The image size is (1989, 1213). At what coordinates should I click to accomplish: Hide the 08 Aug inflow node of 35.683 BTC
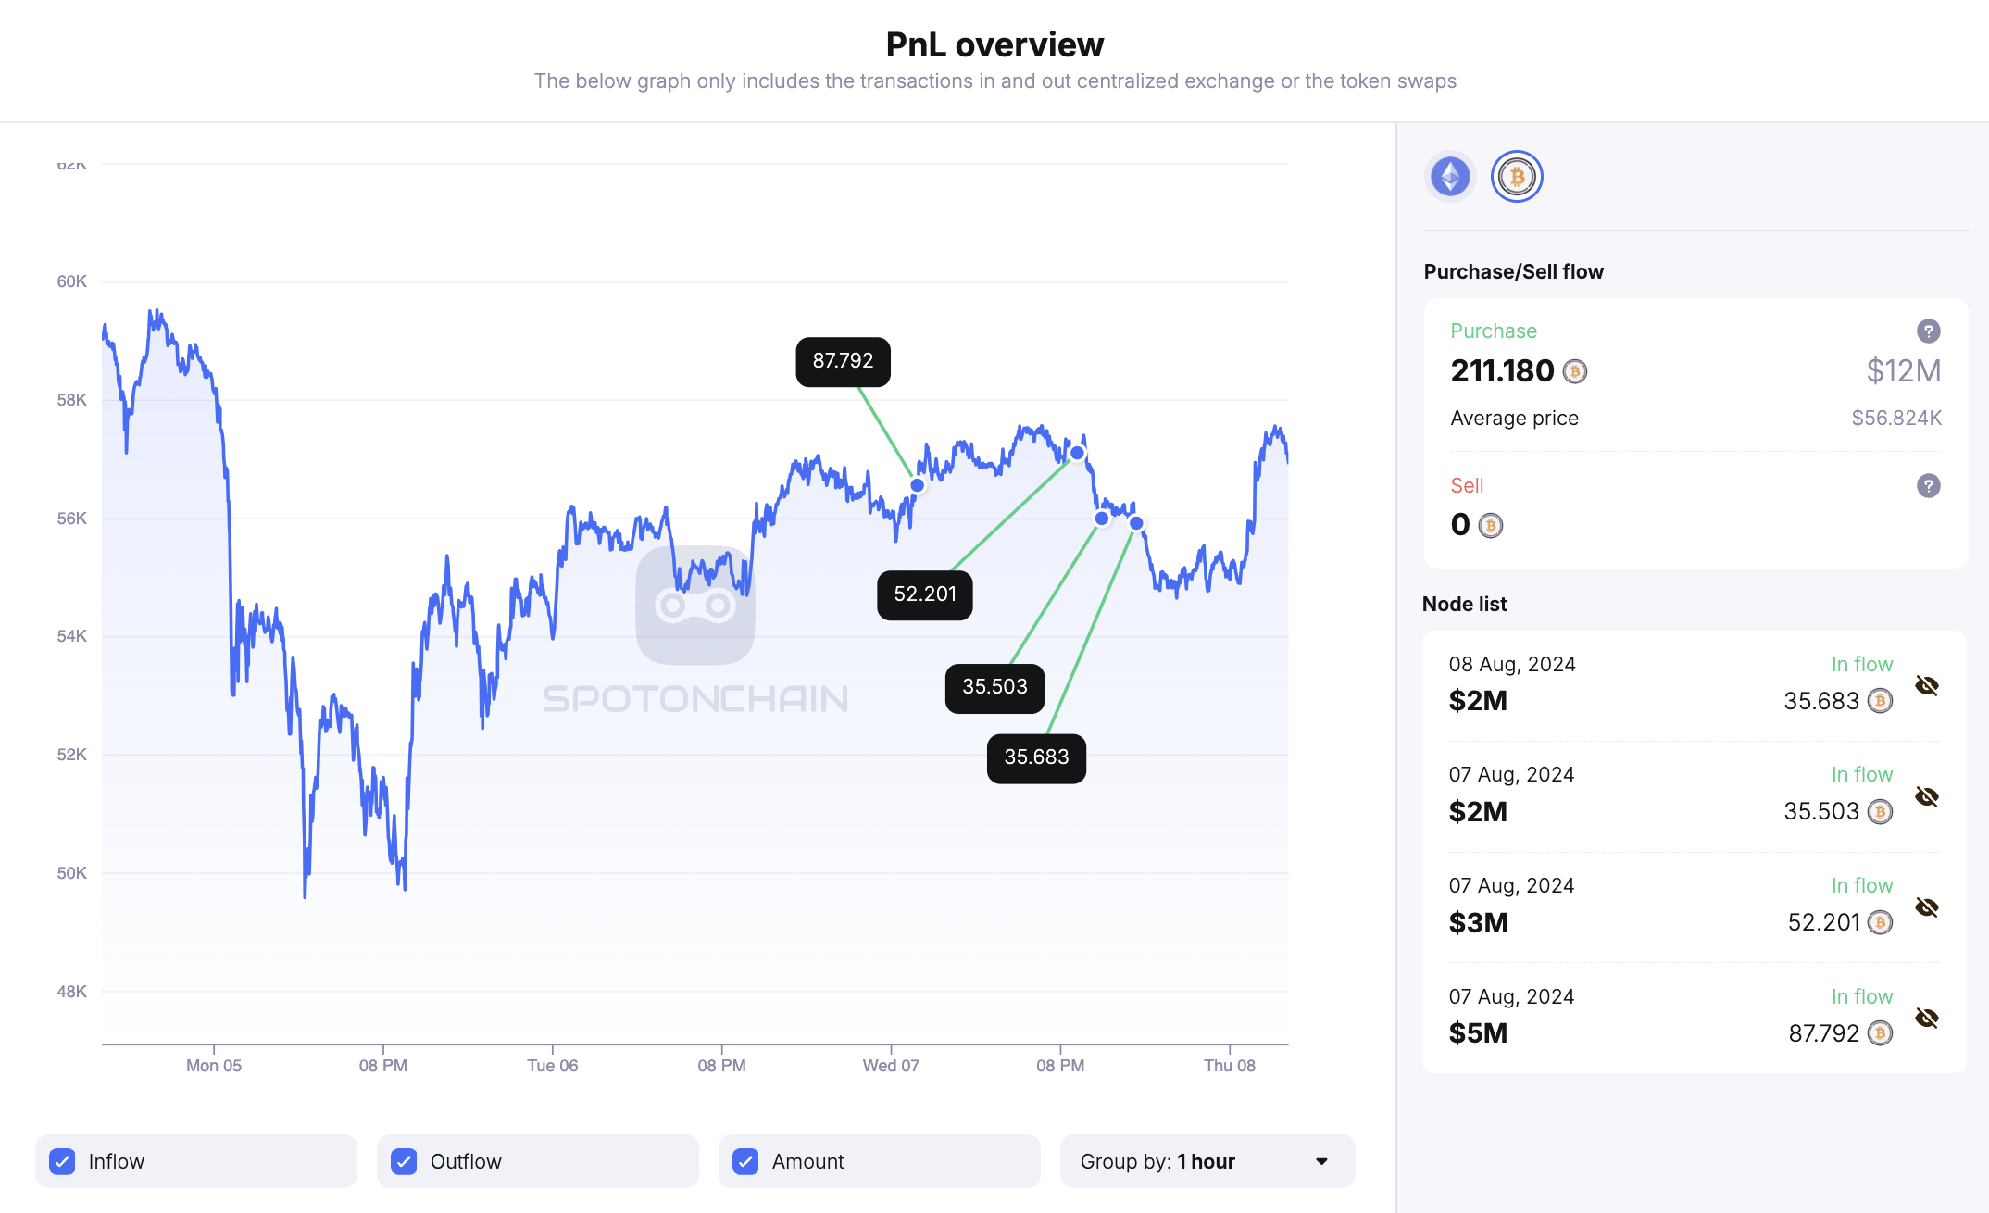click(x=1927, y=686)
